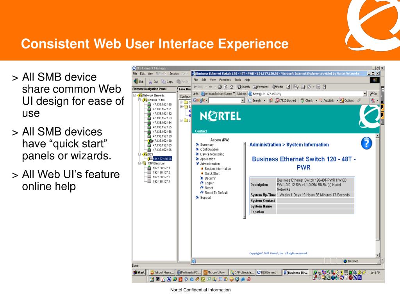400x300 pixels.
Task: Click the Windows Start button
Action: coord(139,272)
